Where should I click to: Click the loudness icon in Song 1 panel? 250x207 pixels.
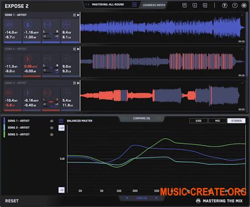[9, 24]
